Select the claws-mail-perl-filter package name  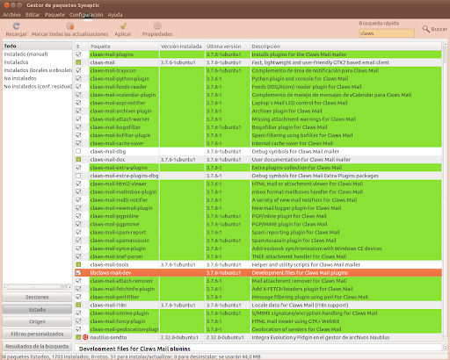114,297
